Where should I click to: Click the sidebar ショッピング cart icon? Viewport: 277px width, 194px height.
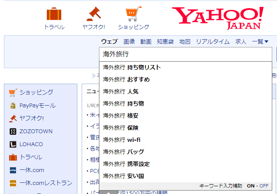tap(13, 93)
